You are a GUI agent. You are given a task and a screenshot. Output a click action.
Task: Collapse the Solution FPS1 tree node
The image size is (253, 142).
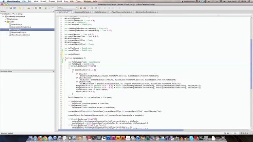[1, 14]
